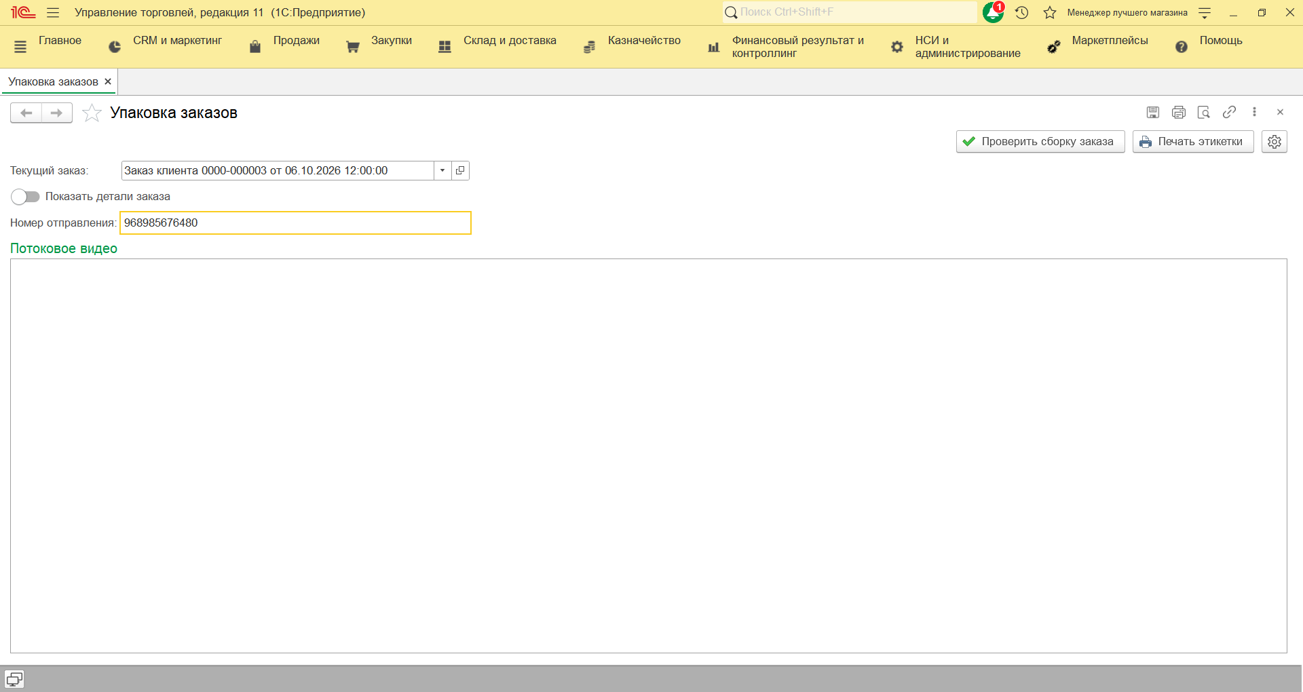This screenshot has width=1303, height=692.
Task: Click the print preview icon
Action: click(1204, 112)
